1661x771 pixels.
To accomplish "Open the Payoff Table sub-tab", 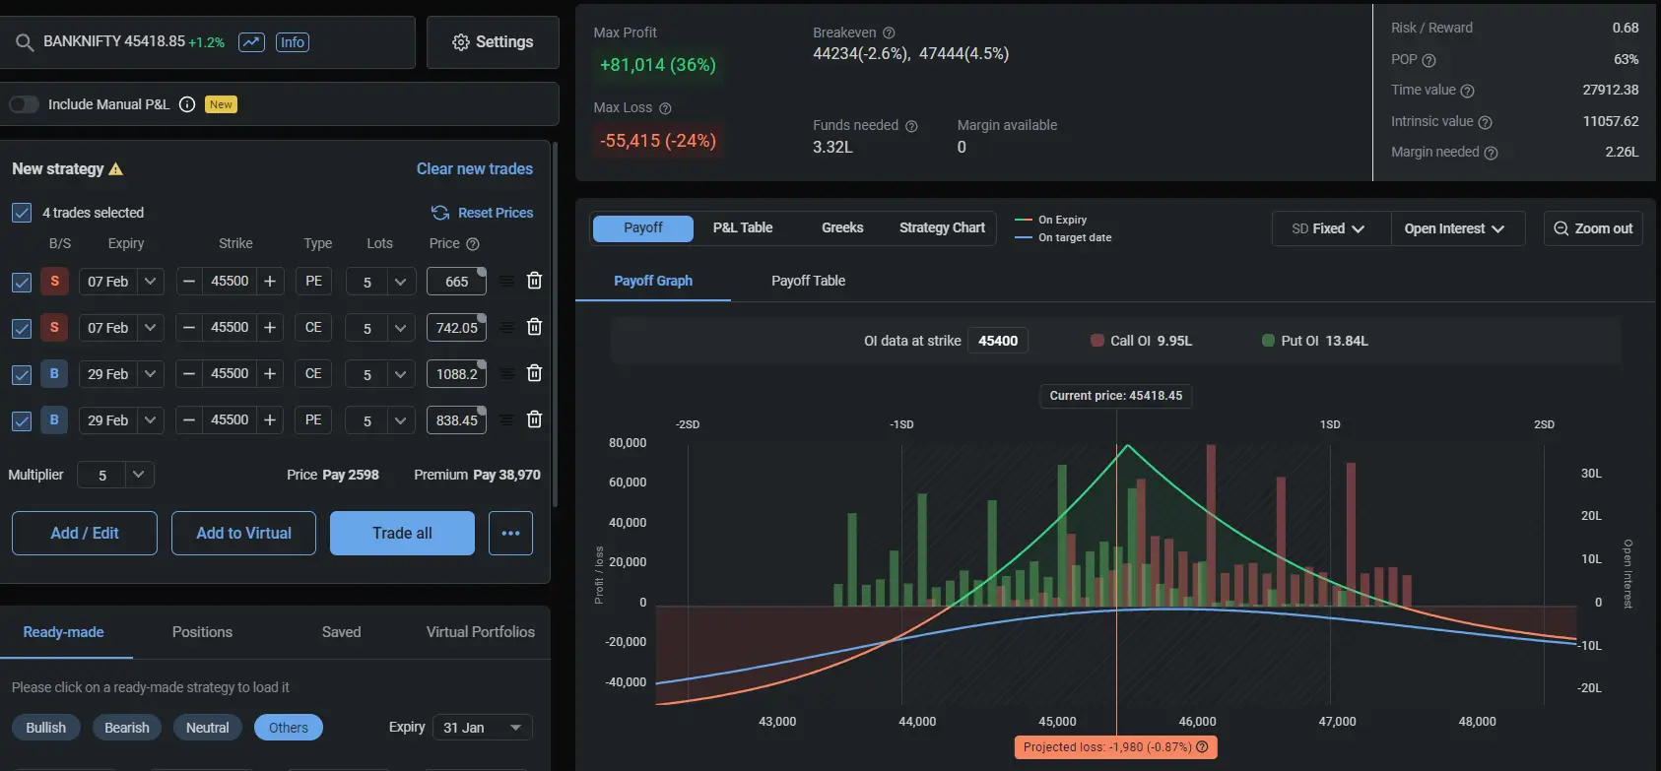I will pyautogui.click(x=809, y=281).
